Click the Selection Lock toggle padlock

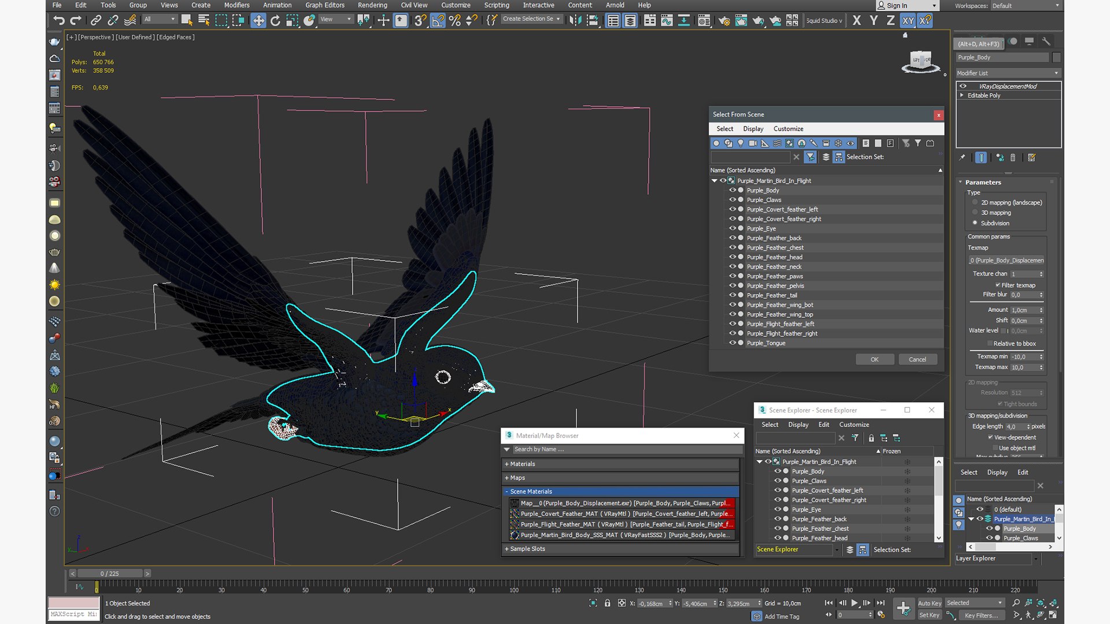[607, 603]
